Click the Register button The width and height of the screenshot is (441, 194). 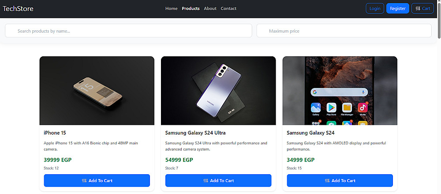pyautogui.click(x=398, y=8)
